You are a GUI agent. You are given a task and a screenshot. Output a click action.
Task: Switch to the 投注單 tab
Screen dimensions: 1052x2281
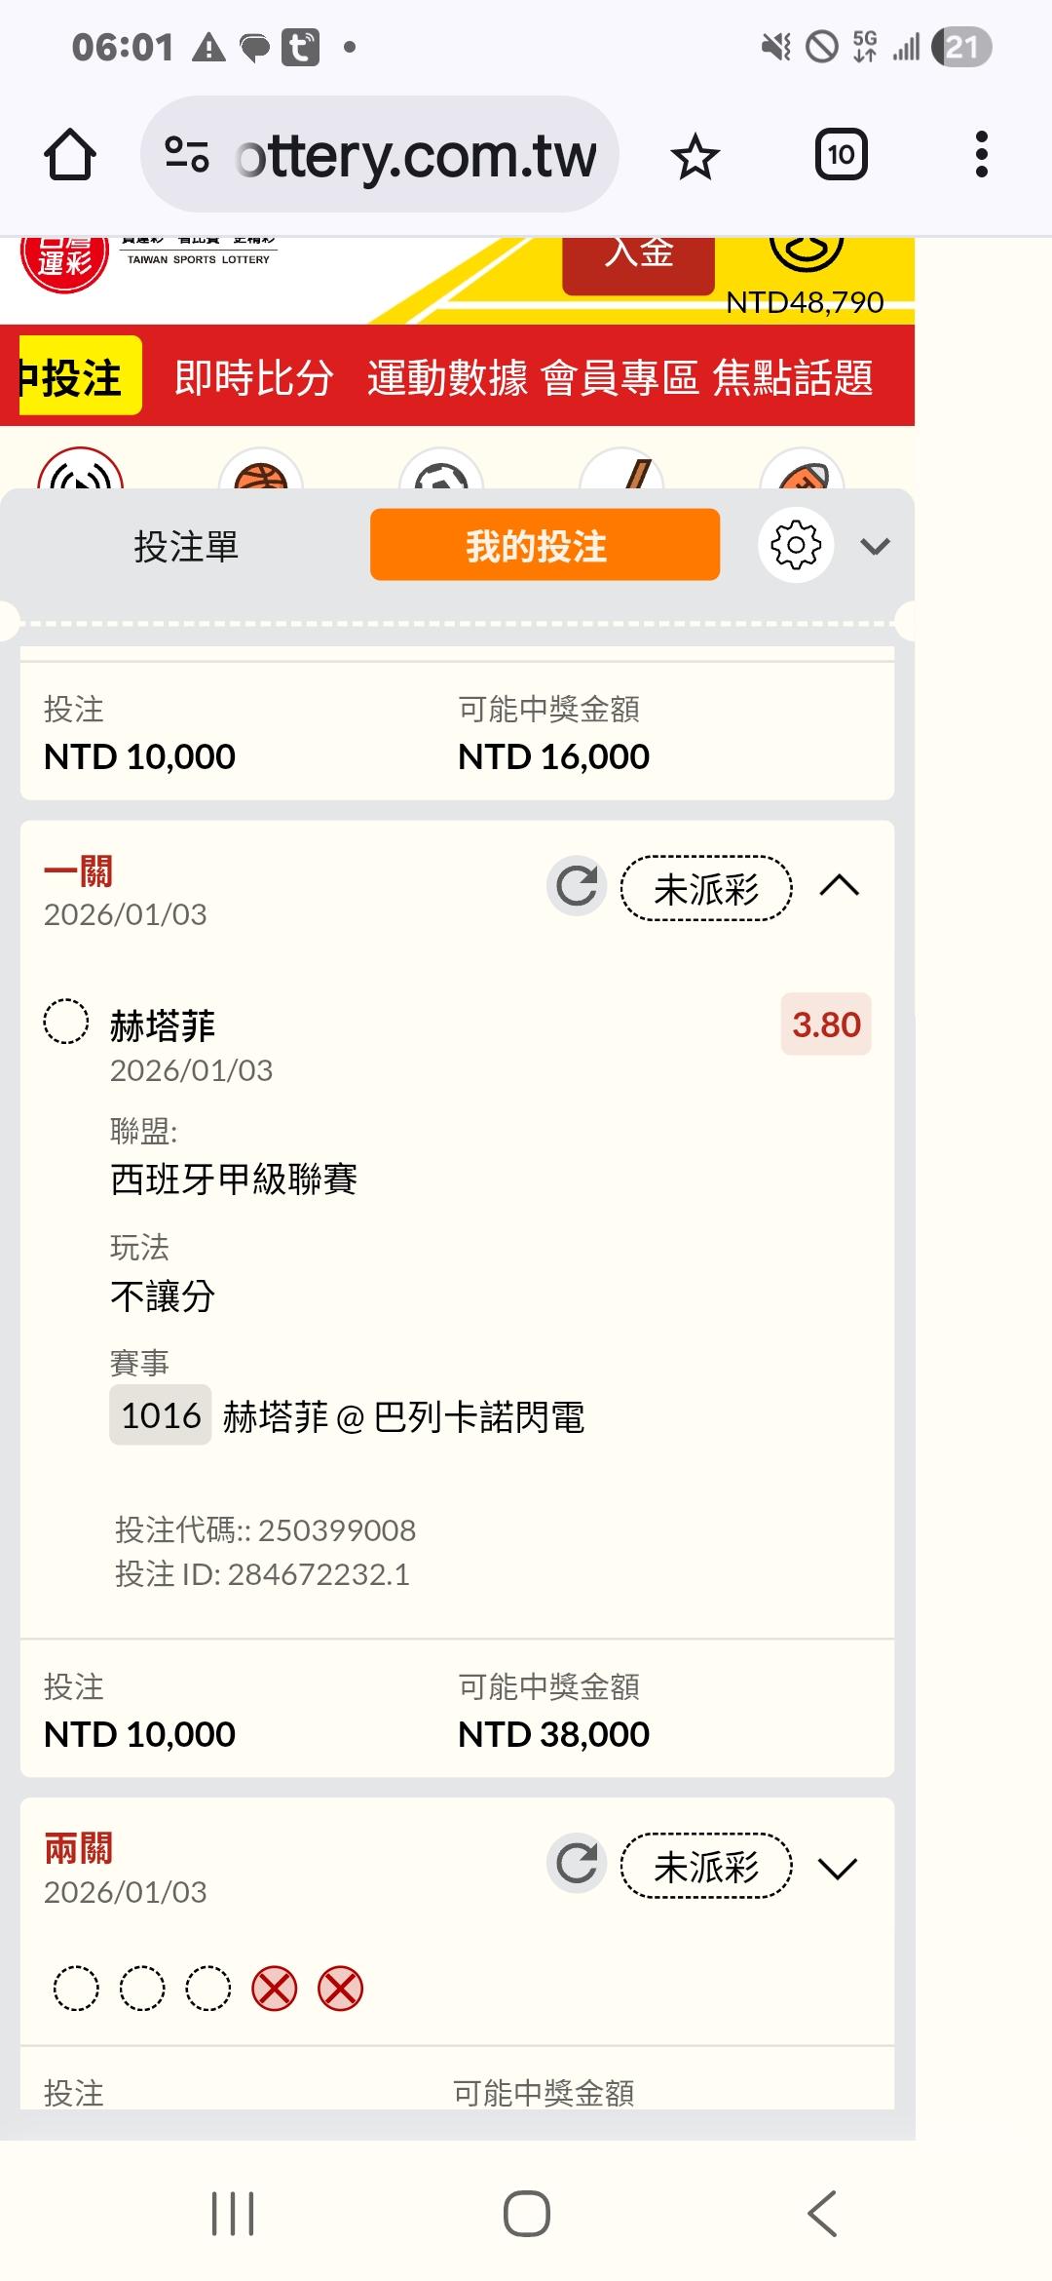[186, 546]
